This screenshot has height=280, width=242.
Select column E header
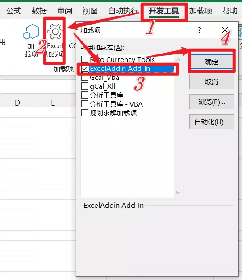point(53,103)
